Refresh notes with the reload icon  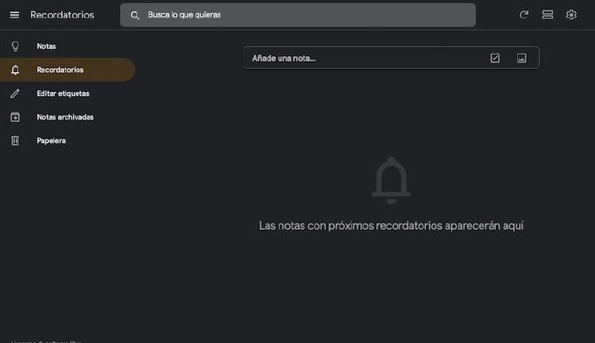pos(524,15)
